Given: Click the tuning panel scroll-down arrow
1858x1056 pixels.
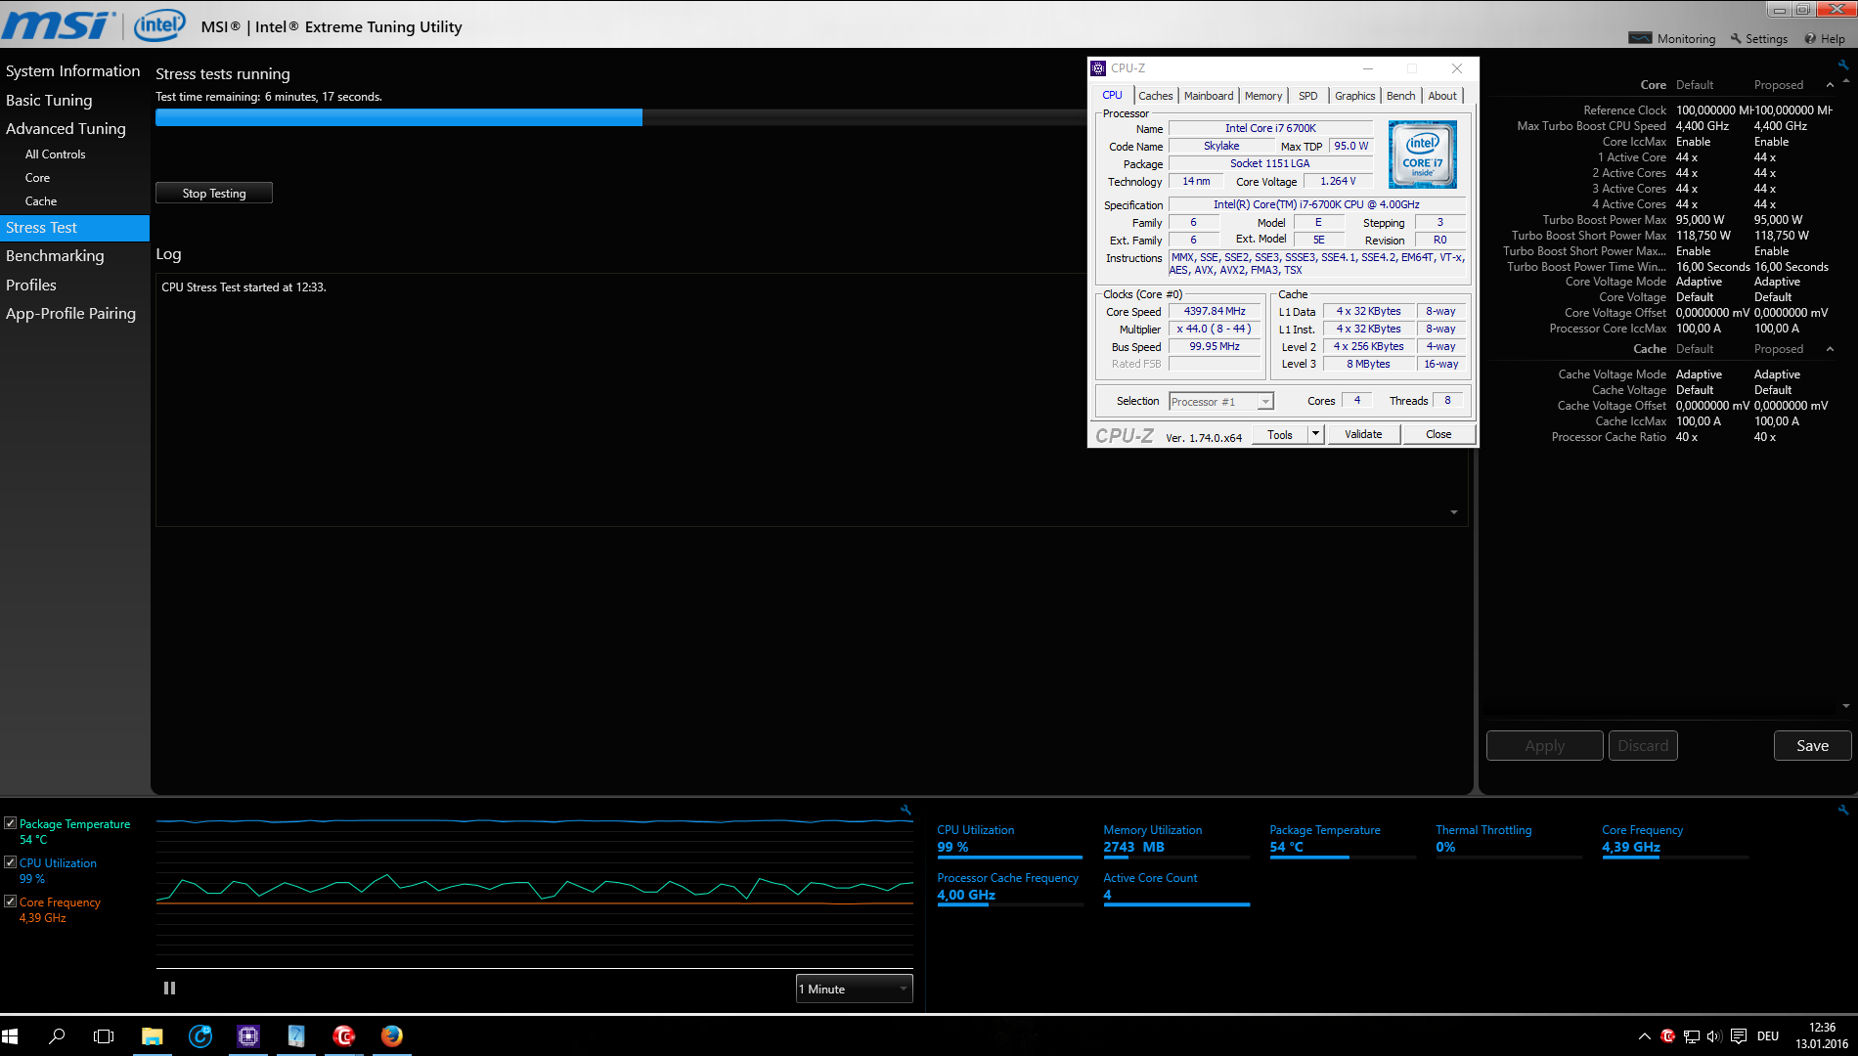Looking at the screenshot, I should coord(1846,706).
